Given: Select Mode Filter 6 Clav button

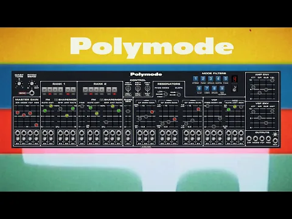Looking at the screenshot, I should [x=199, y=88].
